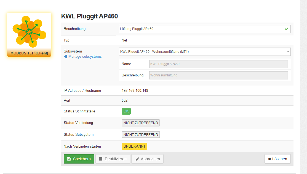The height and width of the screenshot is (174, 307).
Task: Focus the Beschreibung field containing Lüftung Pluggit AP460
Action: coord(205,29)
